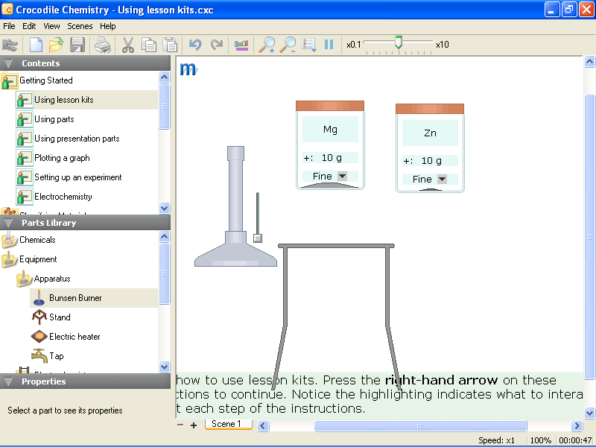Click the Open file folder icon
This screenshot has height=447, width=596.
click(57, 45)
